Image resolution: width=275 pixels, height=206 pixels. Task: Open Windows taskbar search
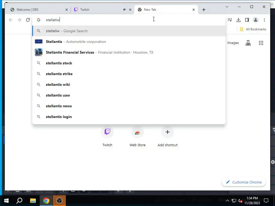tap(19, 201)
